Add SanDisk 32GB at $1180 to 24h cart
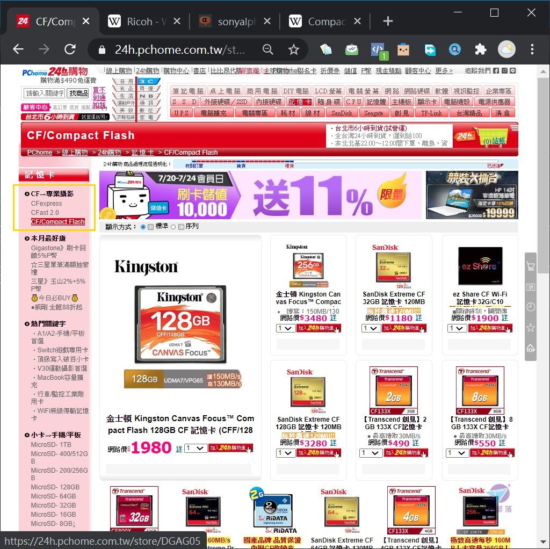Screen dimensions: 550x549 tap(404, 328)
